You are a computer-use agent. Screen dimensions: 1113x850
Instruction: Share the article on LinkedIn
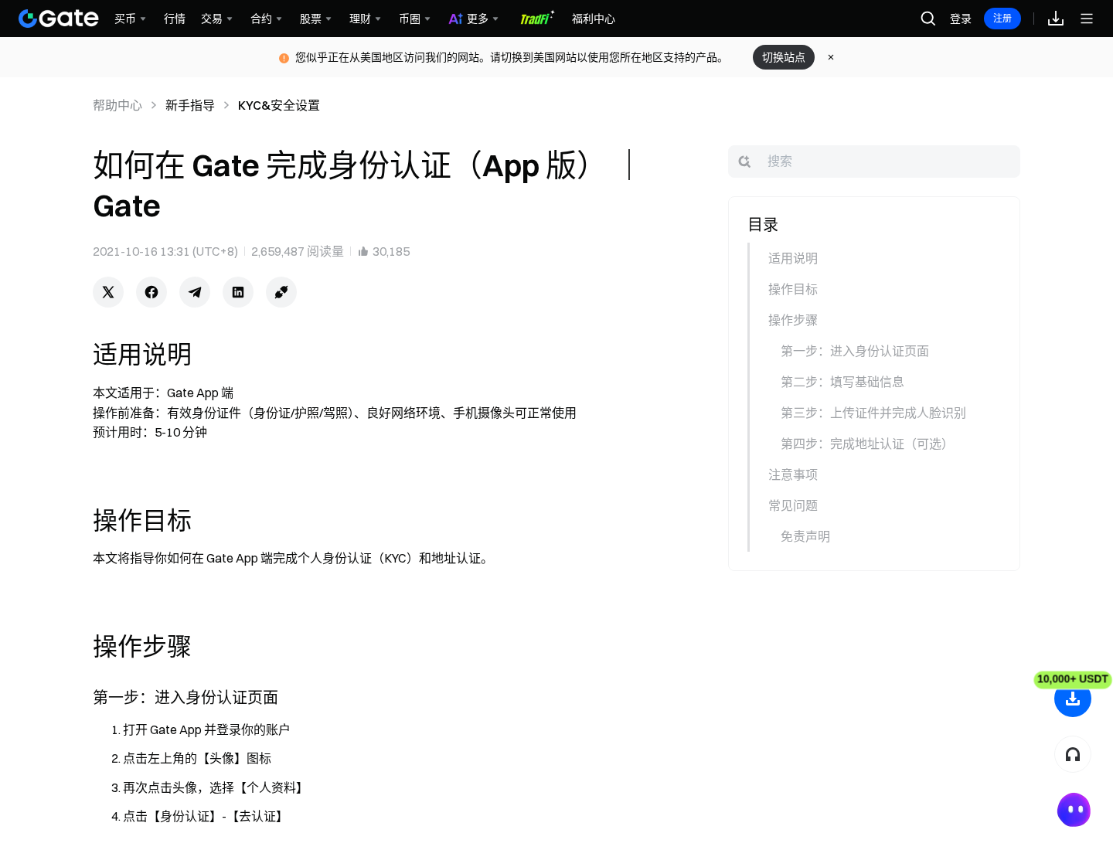tap(238, 292)
